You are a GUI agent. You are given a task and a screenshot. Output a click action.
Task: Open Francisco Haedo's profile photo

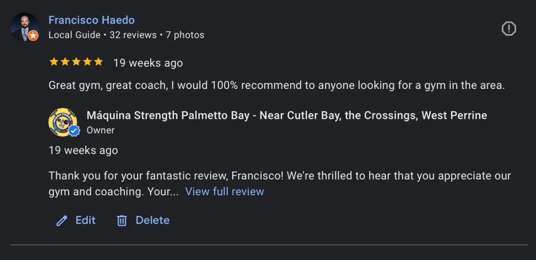(x=24, y=26)
